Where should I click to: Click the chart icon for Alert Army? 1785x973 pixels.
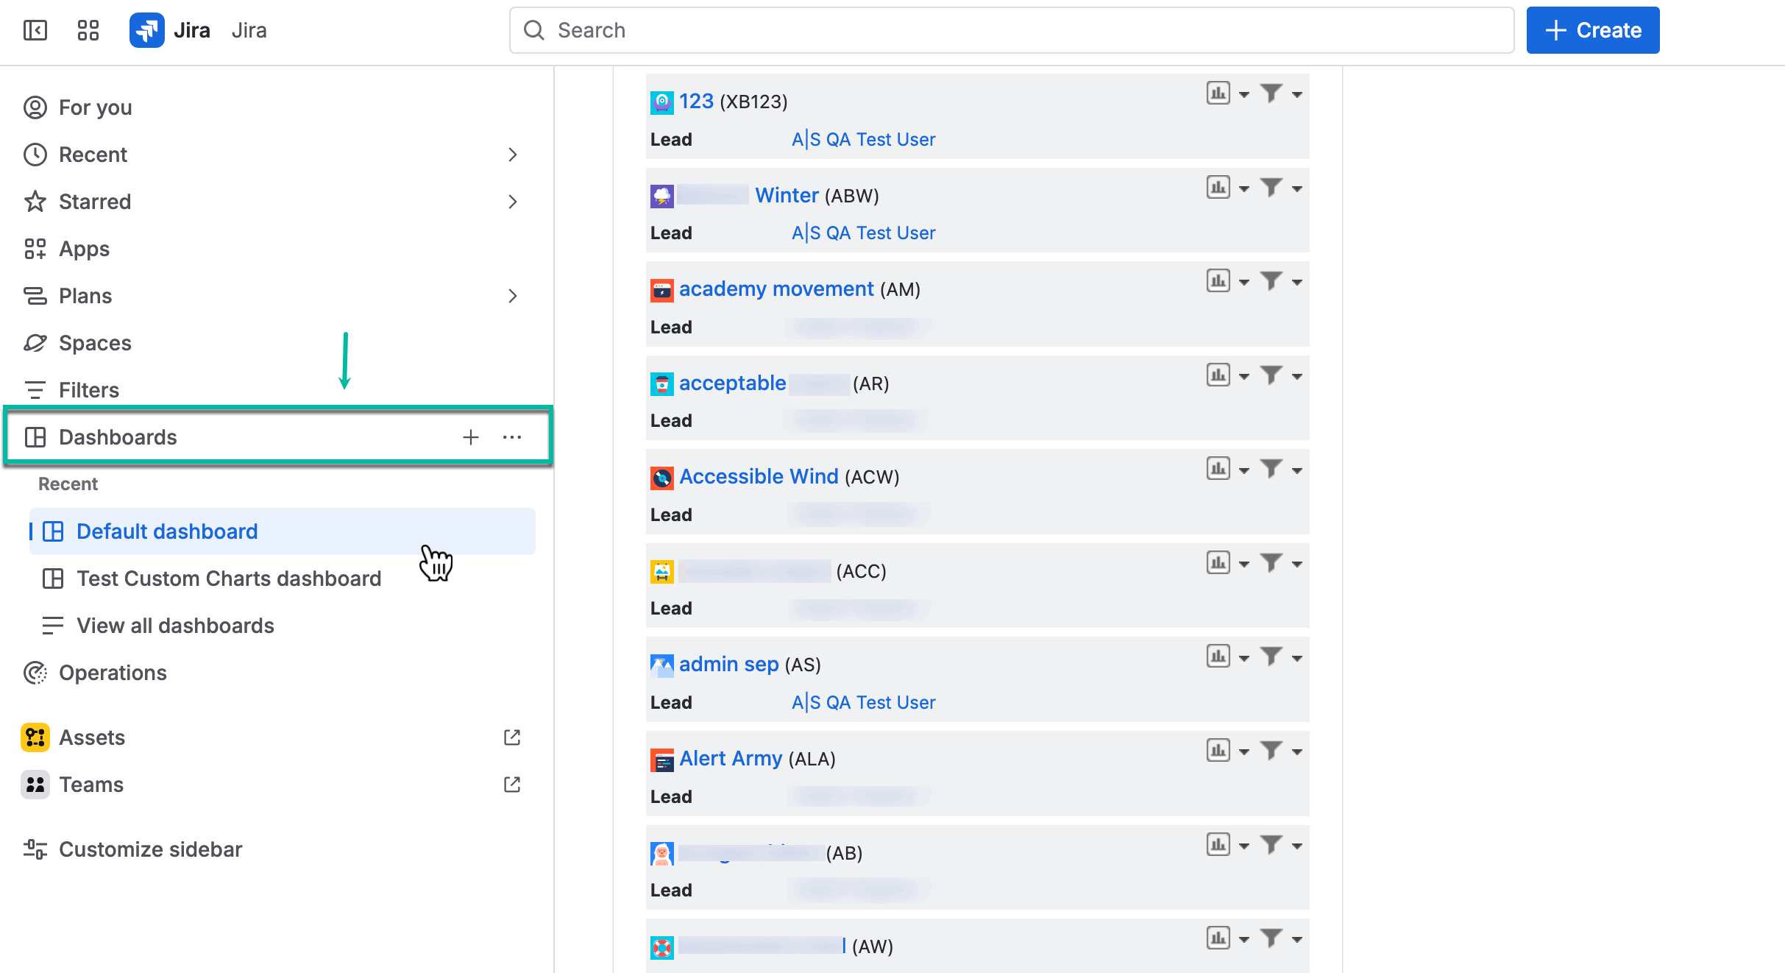coord(1218,751)
